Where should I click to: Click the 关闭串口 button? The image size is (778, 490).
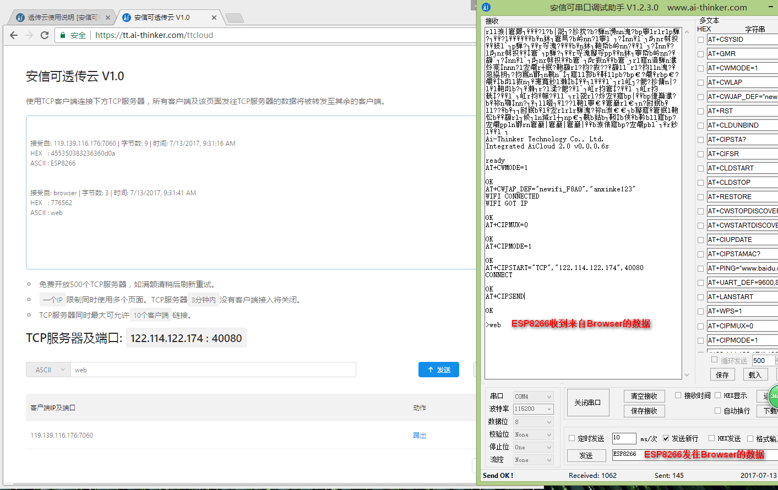(x=587, y=403)
